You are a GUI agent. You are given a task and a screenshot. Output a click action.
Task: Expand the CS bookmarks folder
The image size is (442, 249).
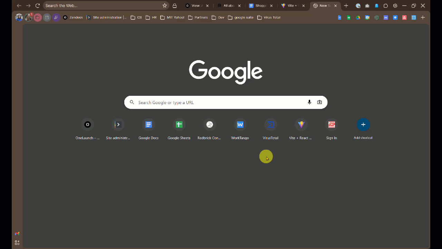(x=136, y=18)
